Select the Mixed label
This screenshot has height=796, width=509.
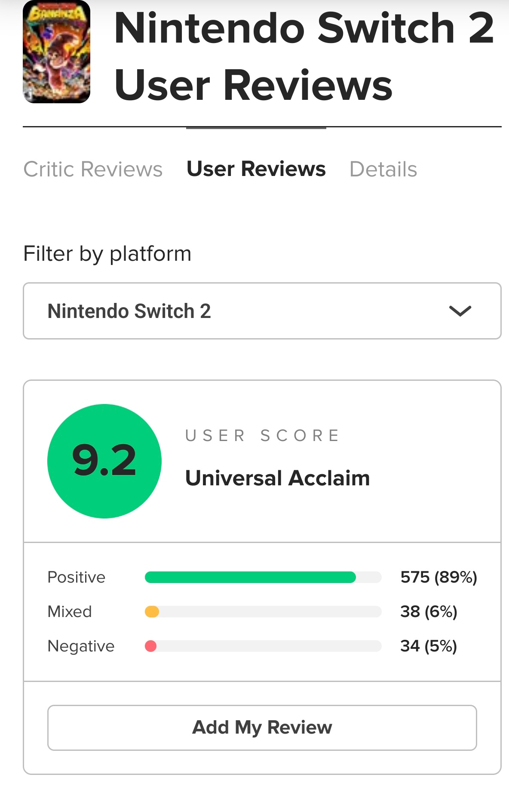click(x=70, y=611)
